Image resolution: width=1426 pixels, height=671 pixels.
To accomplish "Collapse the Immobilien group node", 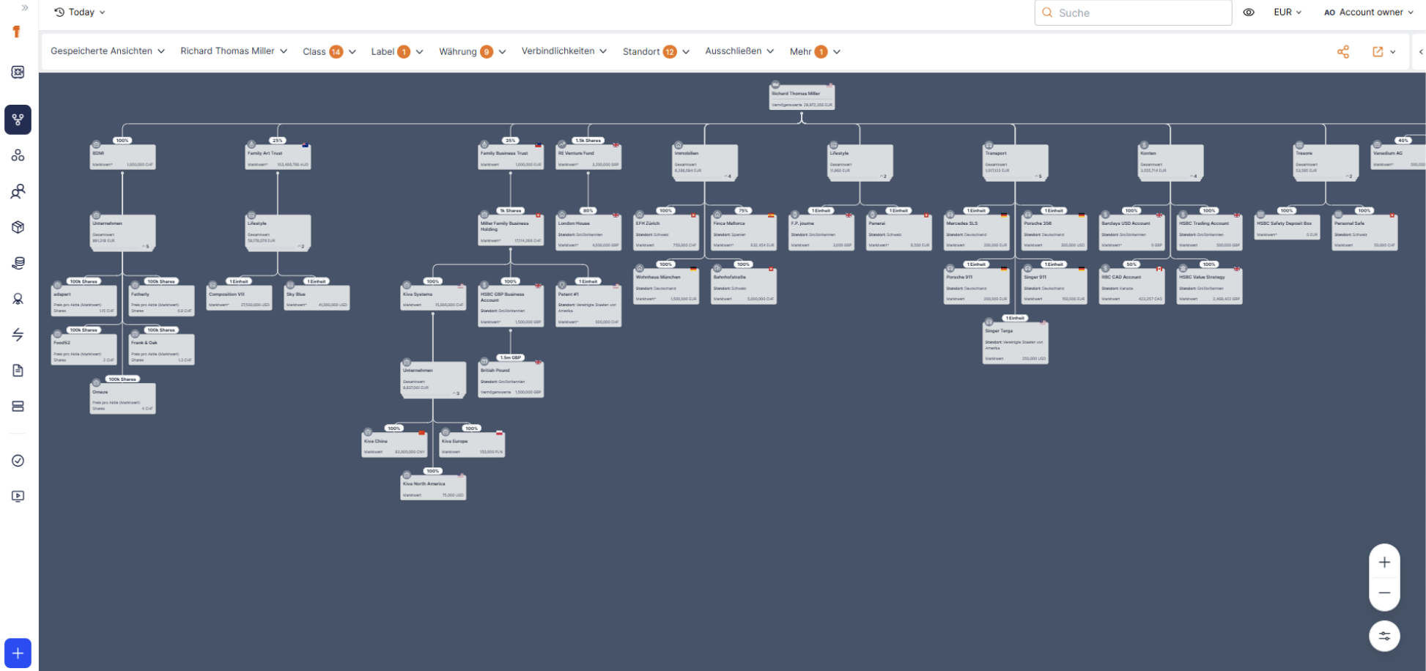I will 728,177.
